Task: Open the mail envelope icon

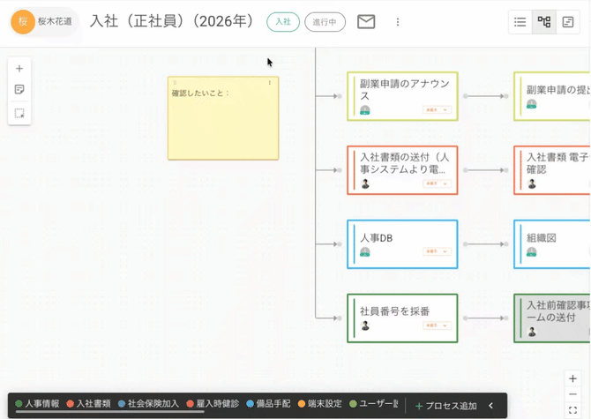Action: [x=366, y=22]
